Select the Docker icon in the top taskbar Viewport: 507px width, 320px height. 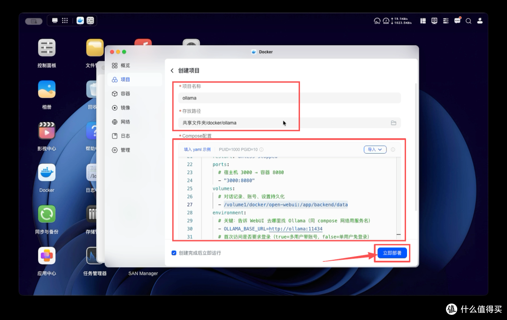pos(80,21)
